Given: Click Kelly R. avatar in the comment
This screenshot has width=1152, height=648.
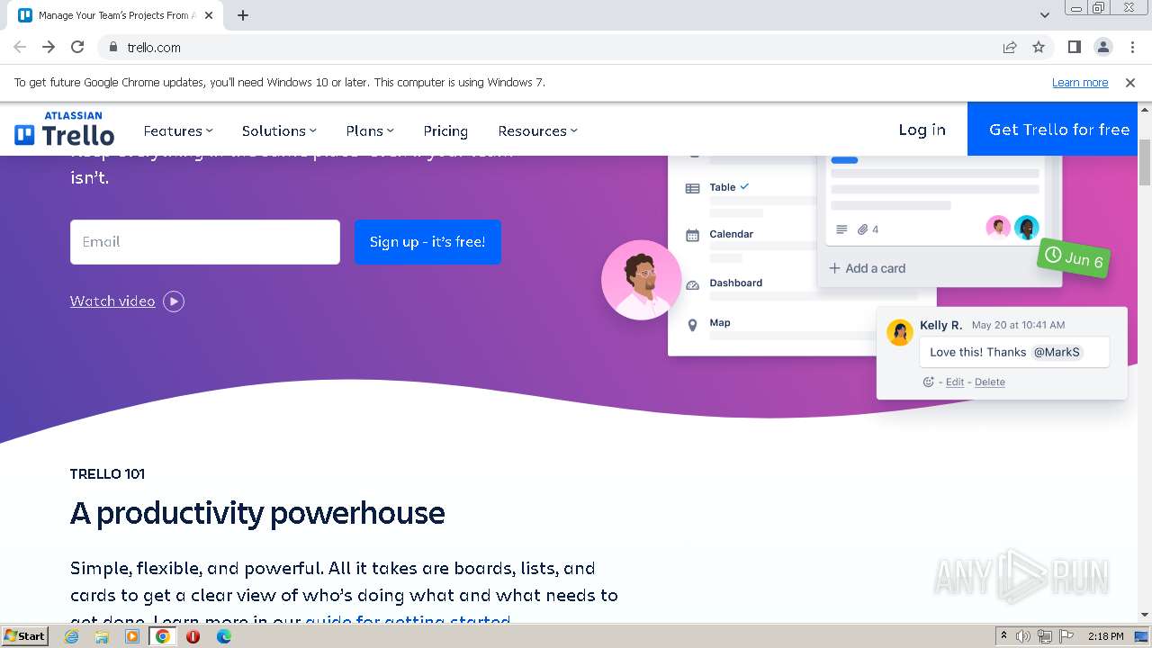Looking at the screenshot, I should 900,332.
